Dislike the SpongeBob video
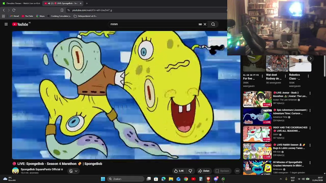The image size is (326, 183). (190, 171)
